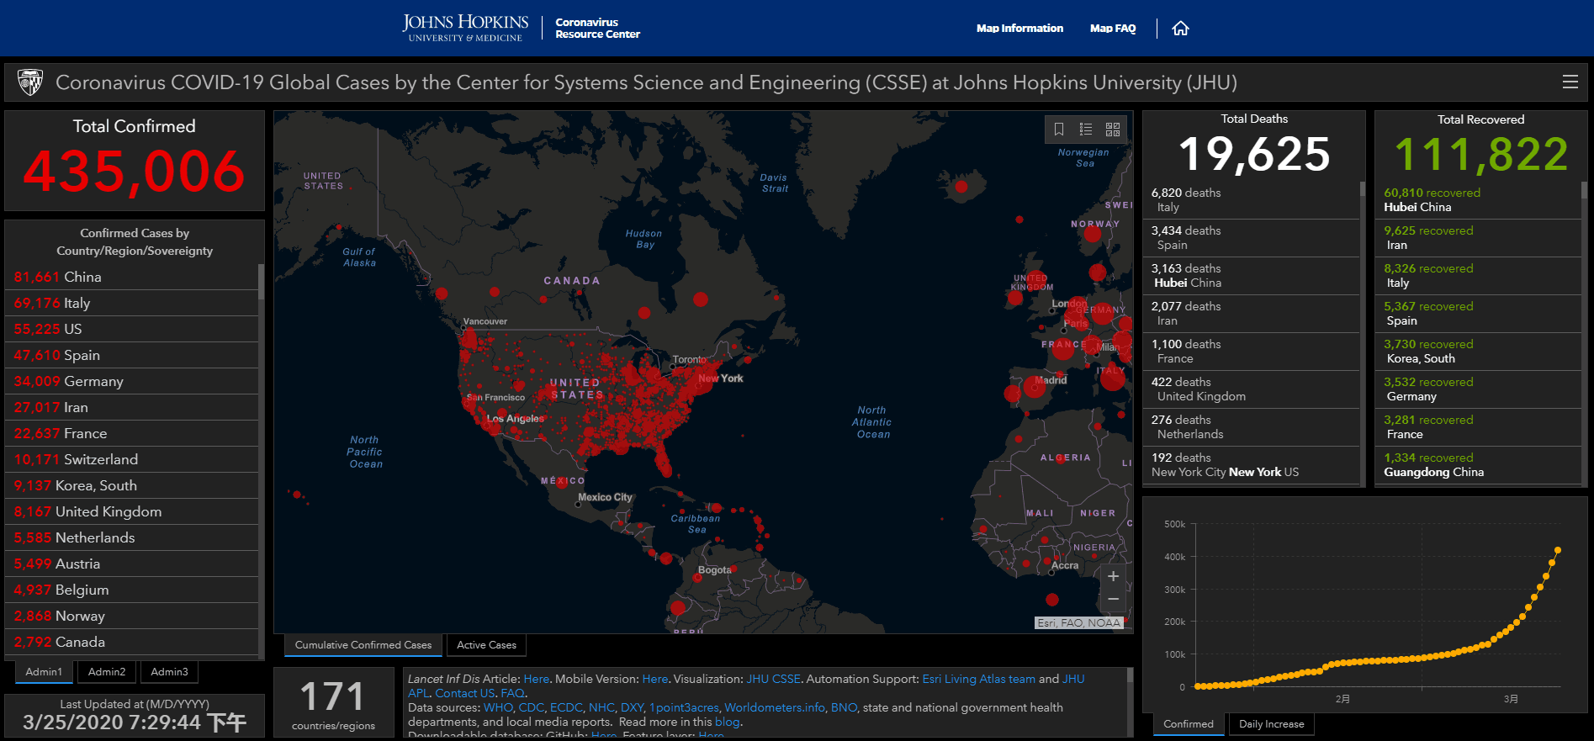The height and width of the screenshot is (741, 1594).
Task: Open the NHC data source link
Action: 601,707
